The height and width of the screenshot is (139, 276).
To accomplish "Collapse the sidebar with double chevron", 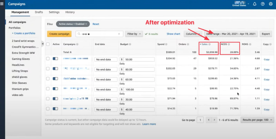I will [43, 44].
